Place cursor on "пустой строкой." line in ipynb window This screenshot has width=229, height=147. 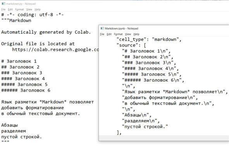click(145, 126)
